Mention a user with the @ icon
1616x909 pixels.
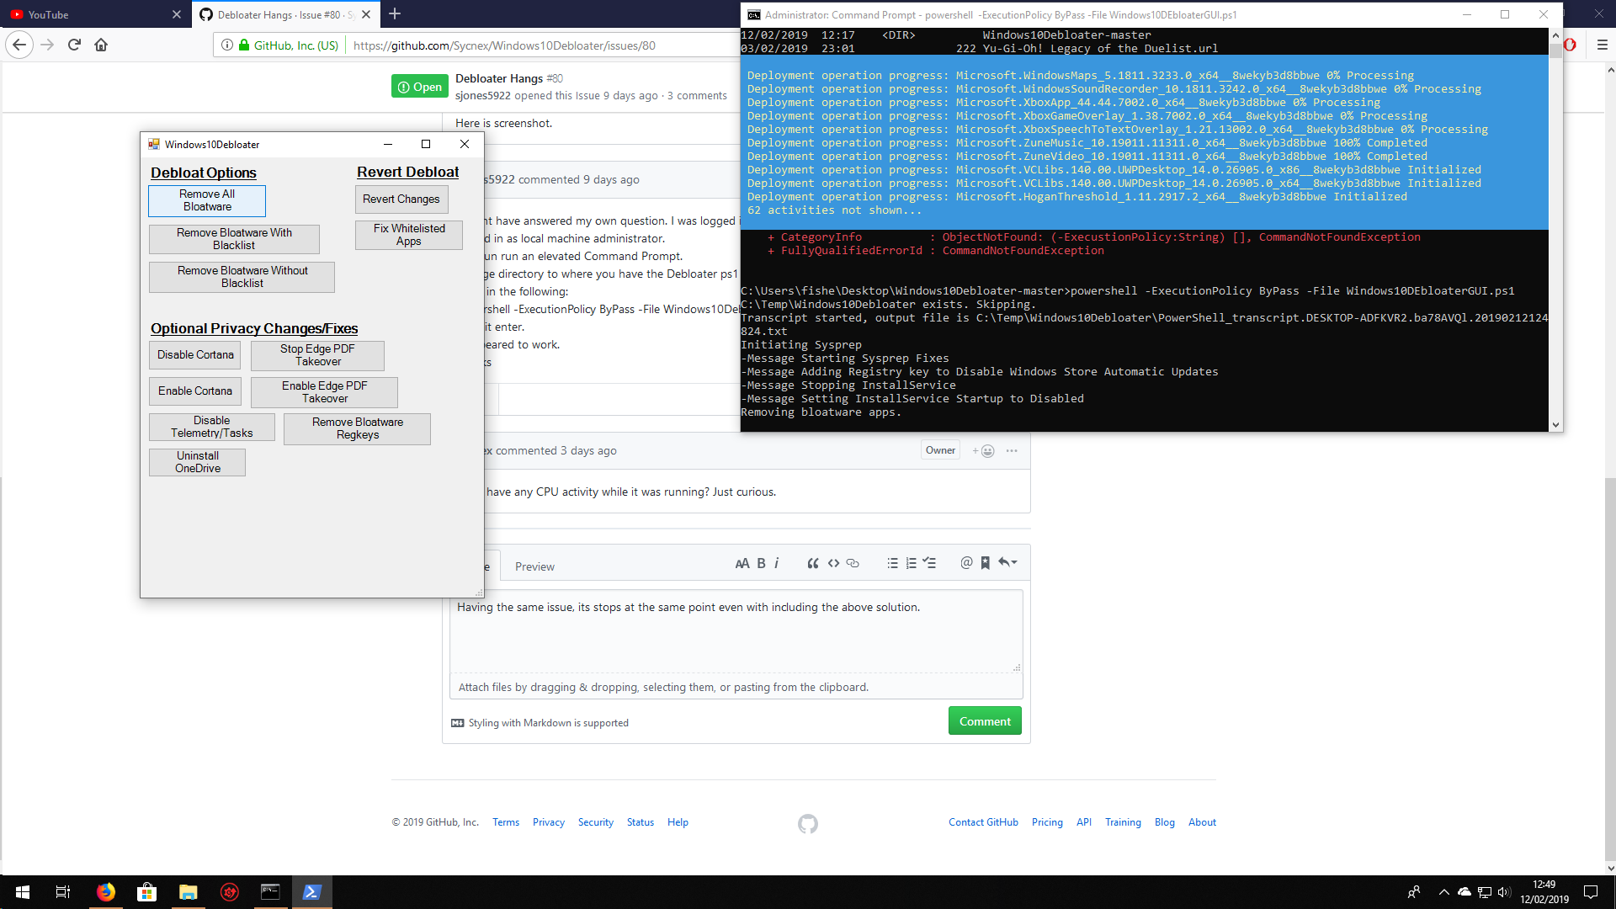965,562
